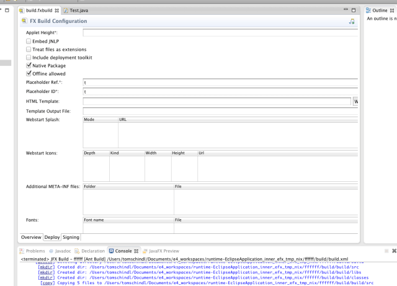
Task: Check Treat files as extensions
Action: pos(29,49)
